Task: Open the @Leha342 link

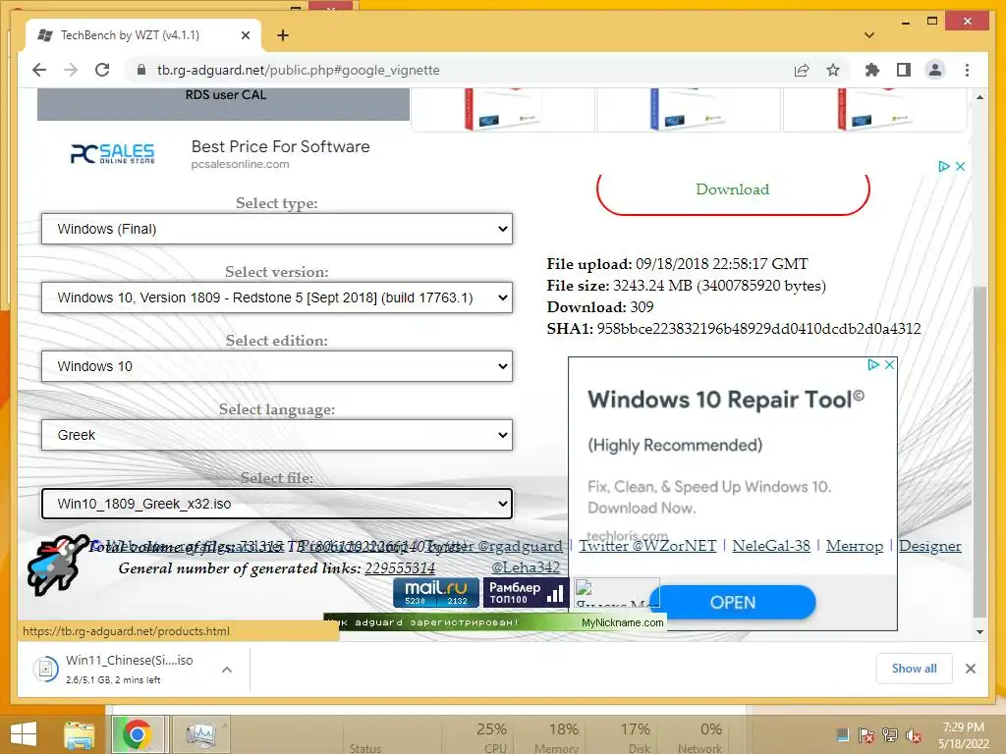Action: 526,567
